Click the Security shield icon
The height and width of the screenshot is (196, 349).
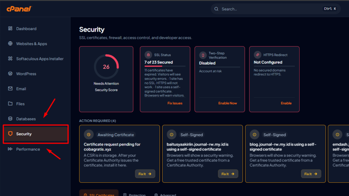(10, 133)
